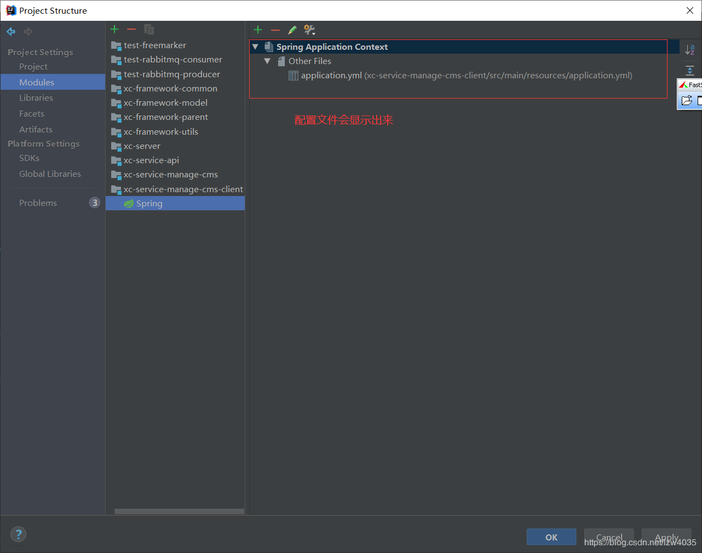The image size is (702, 553).
Task: Open the wrench settings dropdown for the Spring facet
Action: tap(310, 30)
